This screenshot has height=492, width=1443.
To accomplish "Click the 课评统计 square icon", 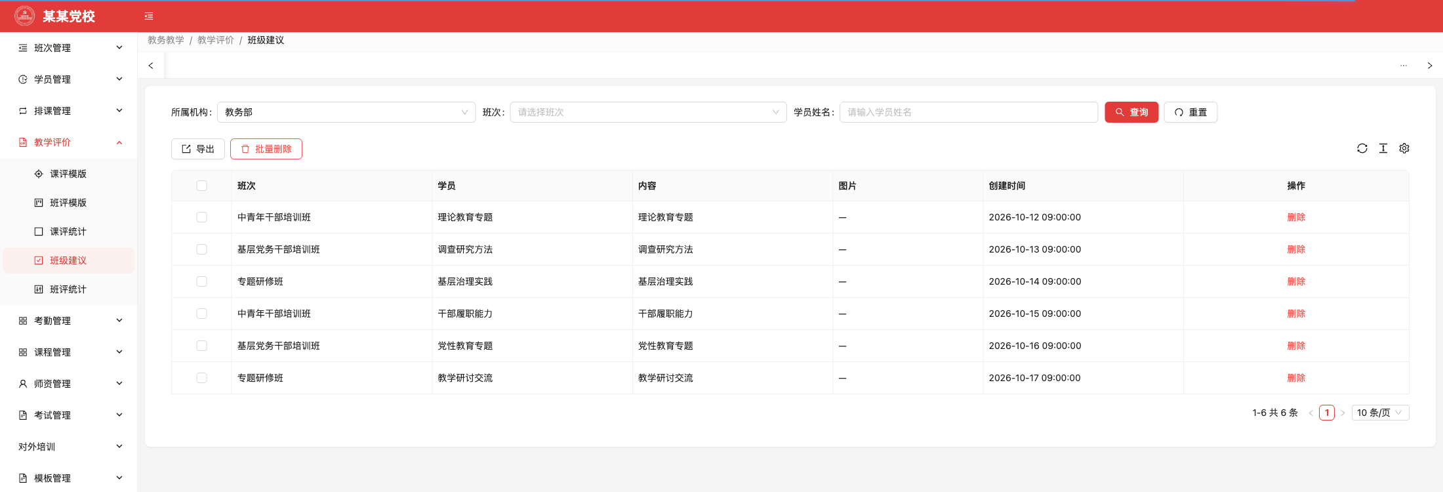I will click(x=39, y=232).
